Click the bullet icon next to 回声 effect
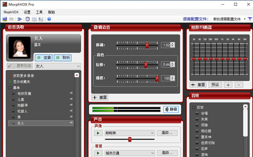Viewport: 253px width, 157px height. [x=197, y=149]
